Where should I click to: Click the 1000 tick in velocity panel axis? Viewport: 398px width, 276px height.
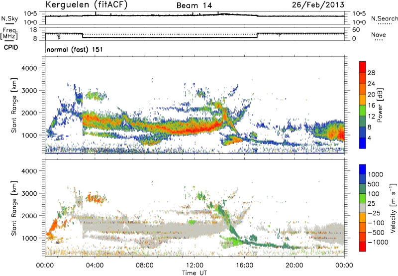click(x=29, y=238)
